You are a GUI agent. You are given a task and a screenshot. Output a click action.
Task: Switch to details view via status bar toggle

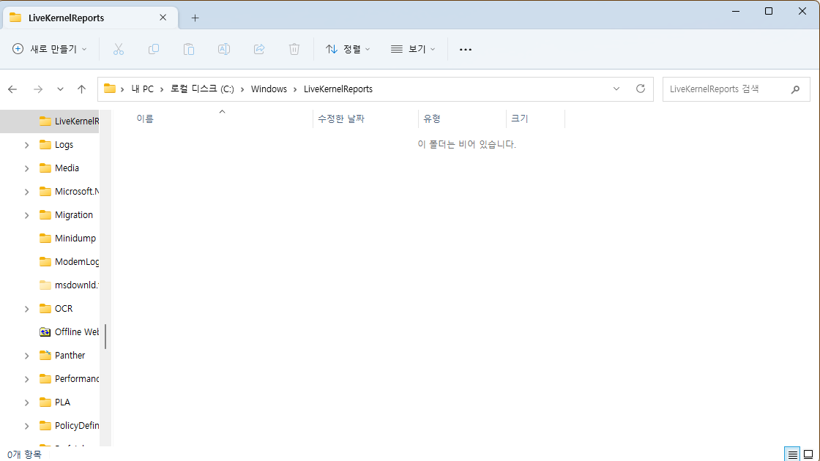pos(791,454)
